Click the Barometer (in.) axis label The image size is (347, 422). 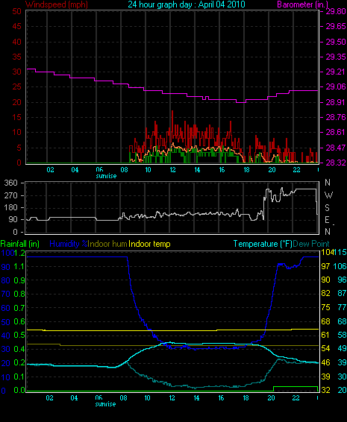click(302, 4)
